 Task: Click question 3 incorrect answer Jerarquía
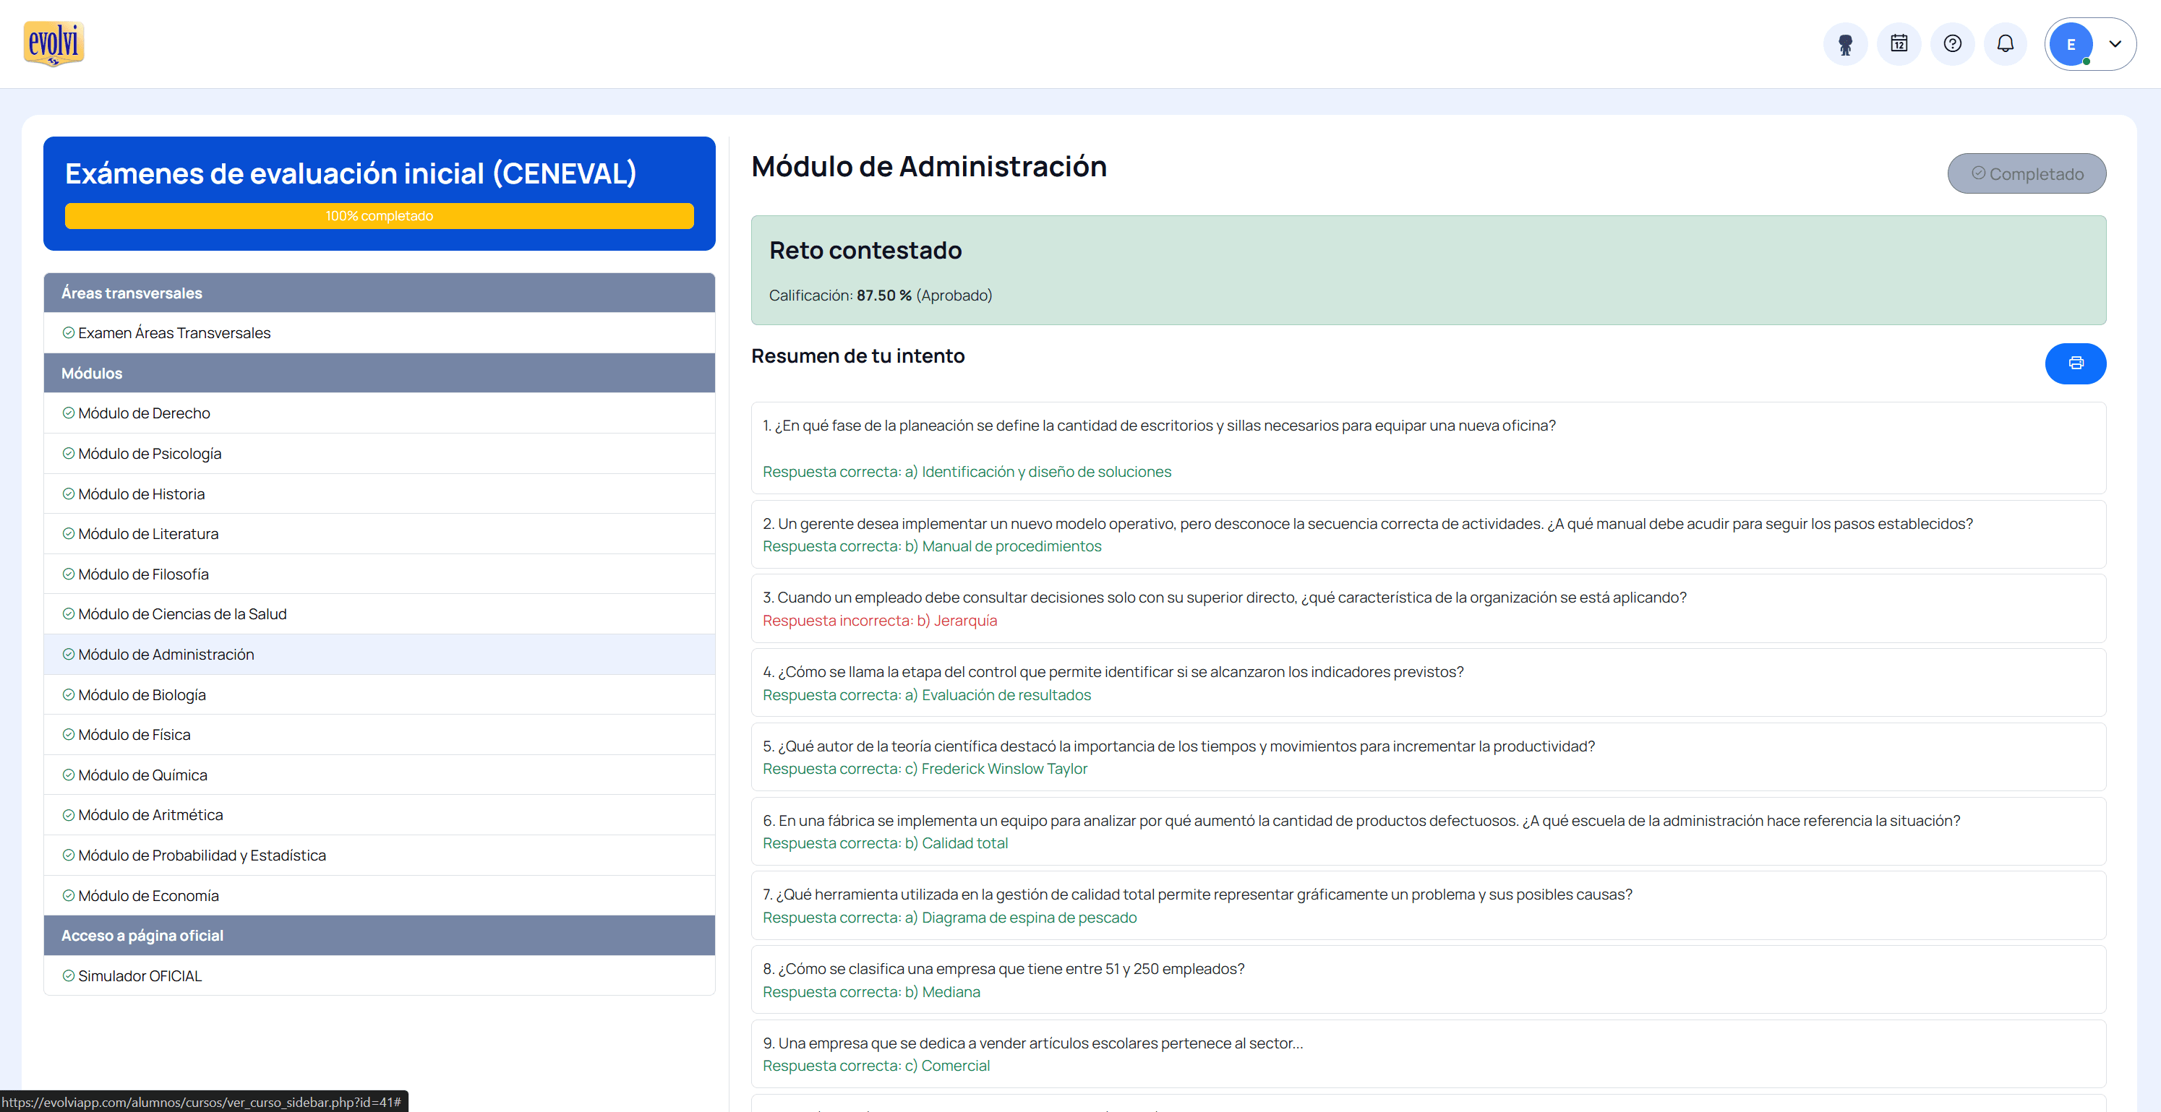[x=879, y=621]
